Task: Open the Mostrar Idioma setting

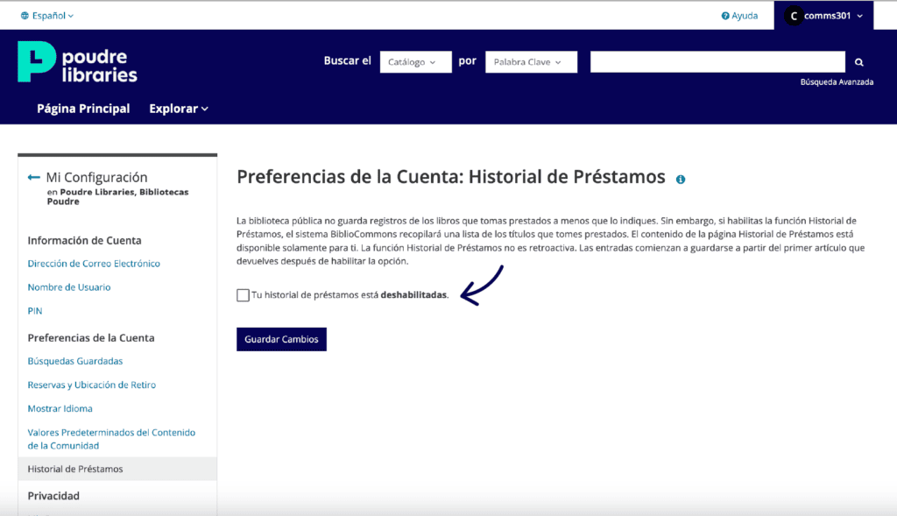Action: tap(60, 408)
